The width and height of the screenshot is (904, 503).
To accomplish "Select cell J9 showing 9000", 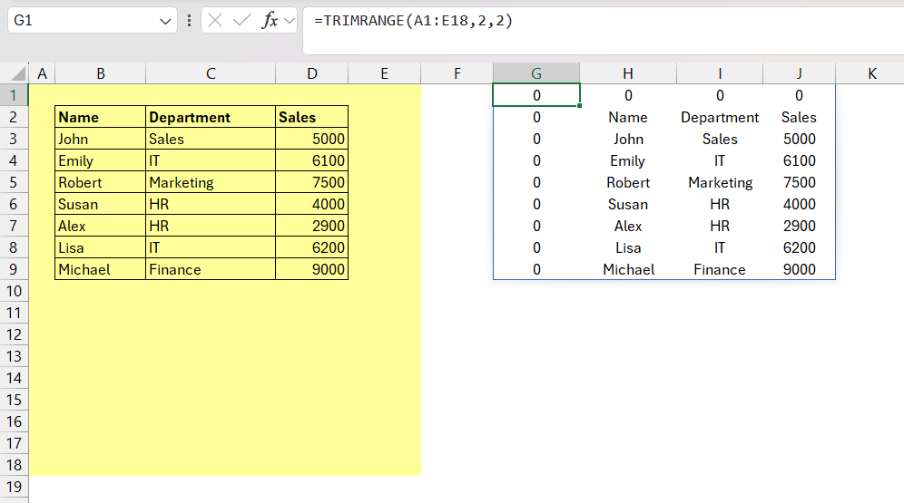I will click(799, 269).
